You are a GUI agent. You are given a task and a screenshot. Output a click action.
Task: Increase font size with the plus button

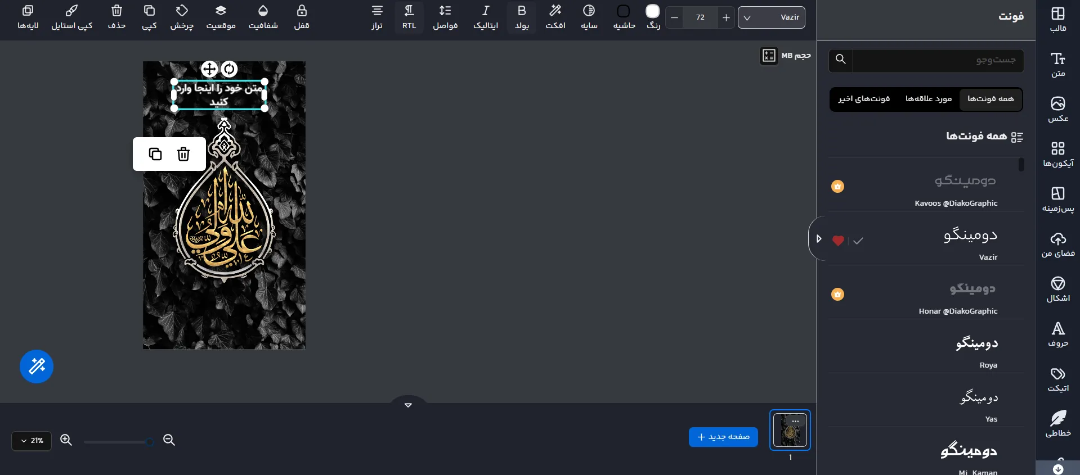coord(726,17)
